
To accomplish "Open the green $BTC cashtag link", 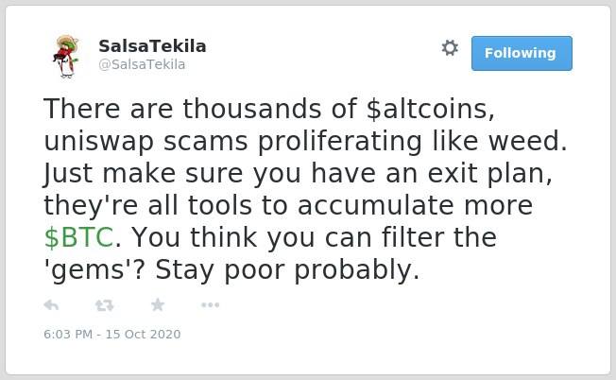I will 78,238.
